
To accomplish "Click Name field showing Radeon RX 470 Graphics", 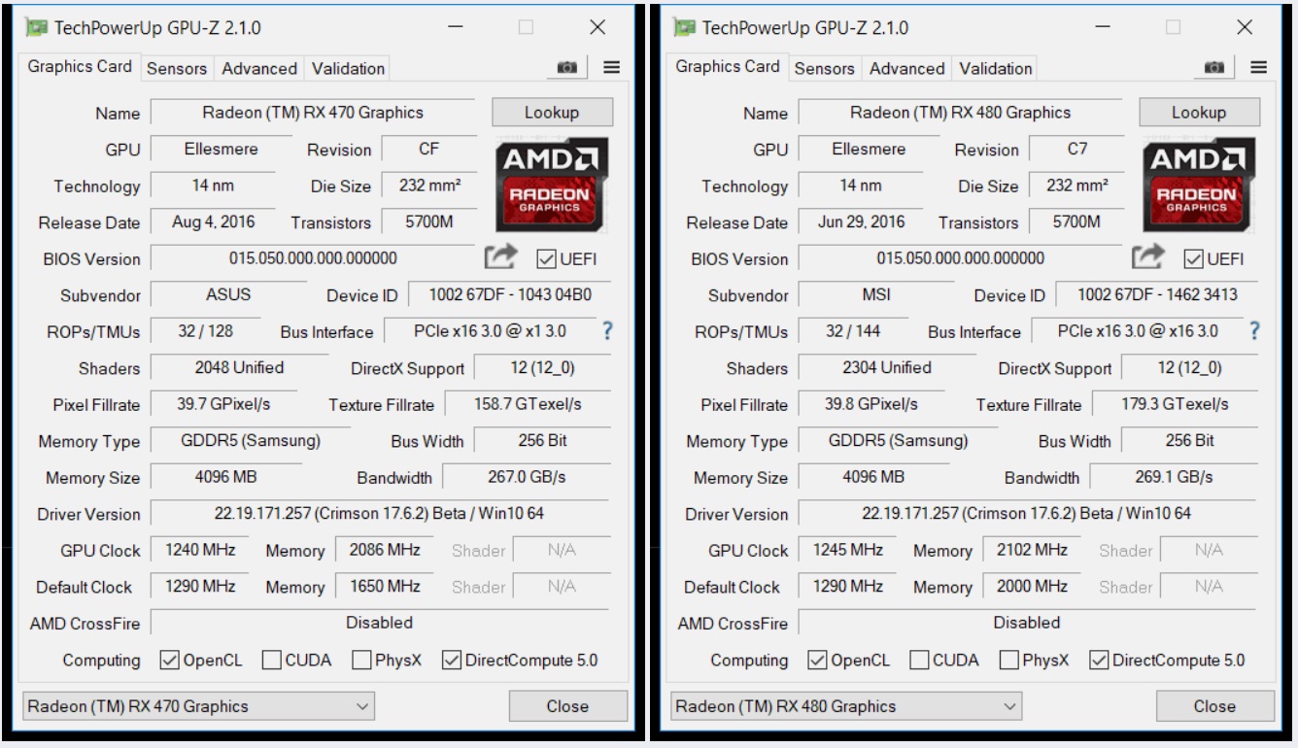I will click(x=313, y=112).
